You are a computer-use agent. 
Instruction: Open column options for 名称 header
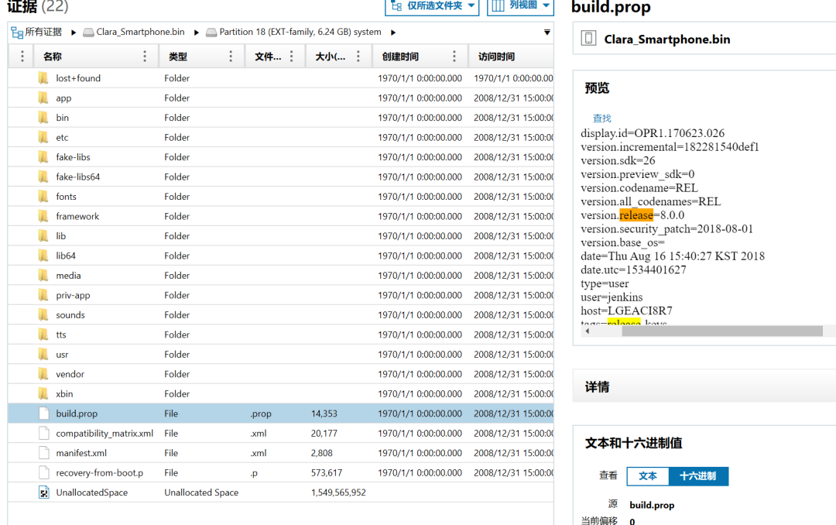(x=145, y=56)
